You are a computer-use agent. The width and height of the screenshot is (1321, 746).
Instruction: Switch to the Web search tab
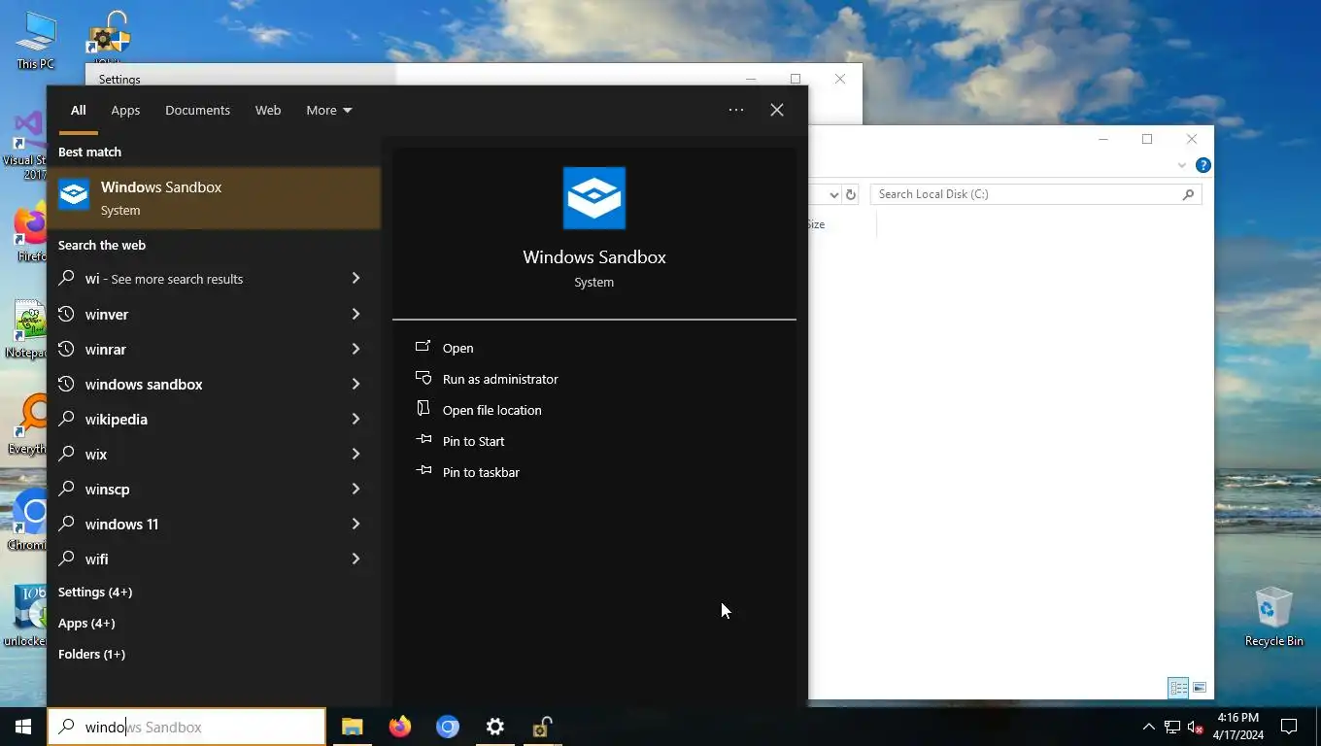click(268, 110)
